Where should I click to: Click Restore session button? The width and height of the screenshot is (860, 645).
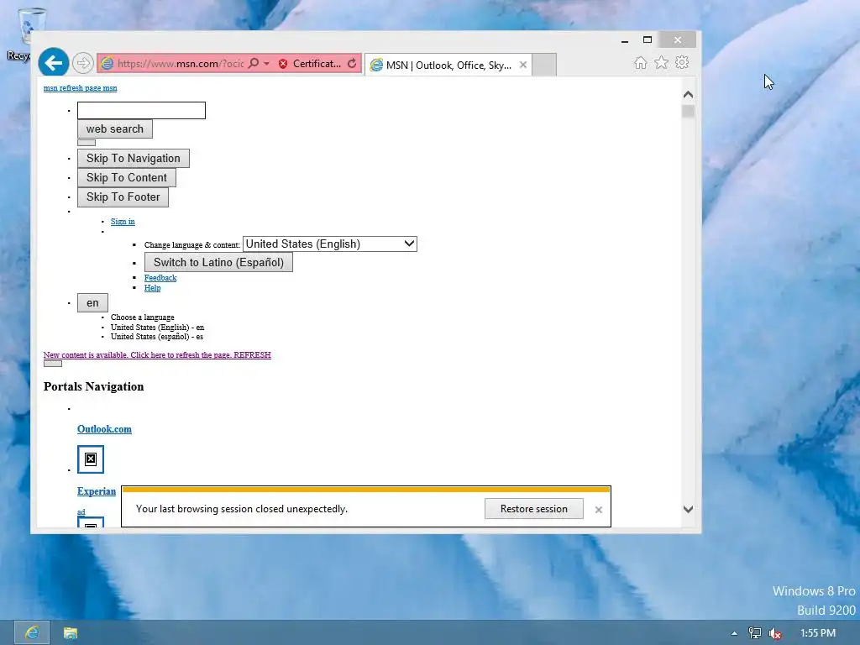[x=533, y=509]
